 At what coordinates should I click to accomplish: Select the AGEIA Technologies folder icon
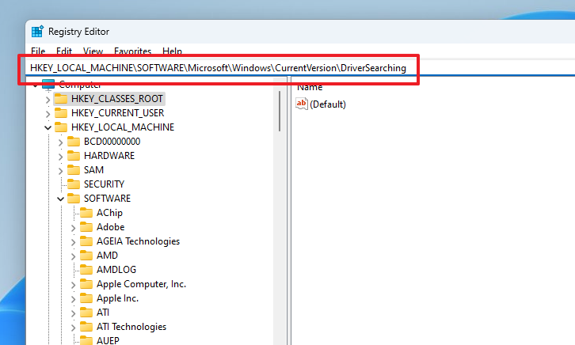coord(86,241)
